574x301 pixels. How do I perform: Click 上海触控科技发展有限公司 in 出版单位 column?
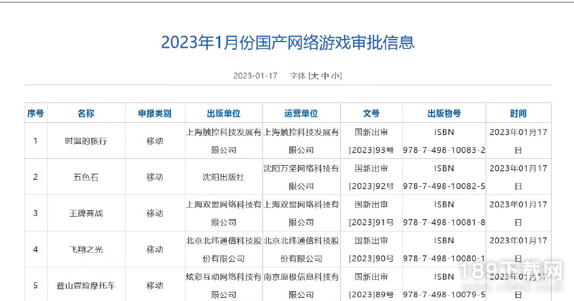[224, 141]
